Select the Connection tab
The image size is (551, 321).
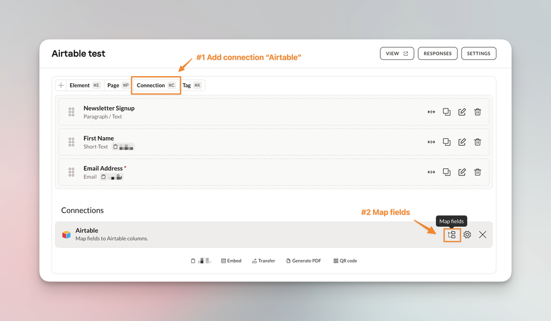[x=156, y=85]
